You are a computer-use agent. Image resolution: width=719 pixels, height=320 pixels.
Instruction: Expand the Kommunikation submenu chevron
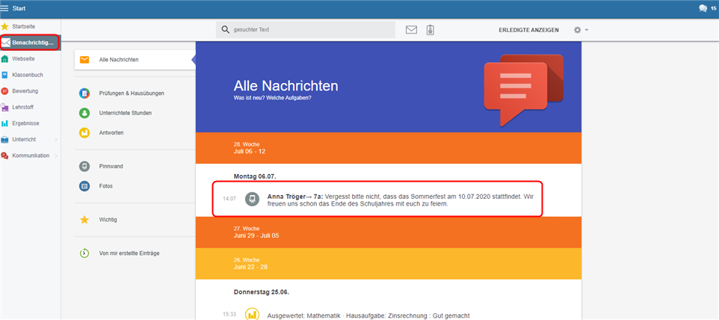pyautogui.click(x=56, y=156)
